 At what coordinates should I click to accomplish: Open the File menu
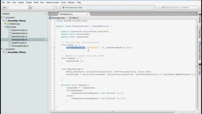(x=3, y=3)
